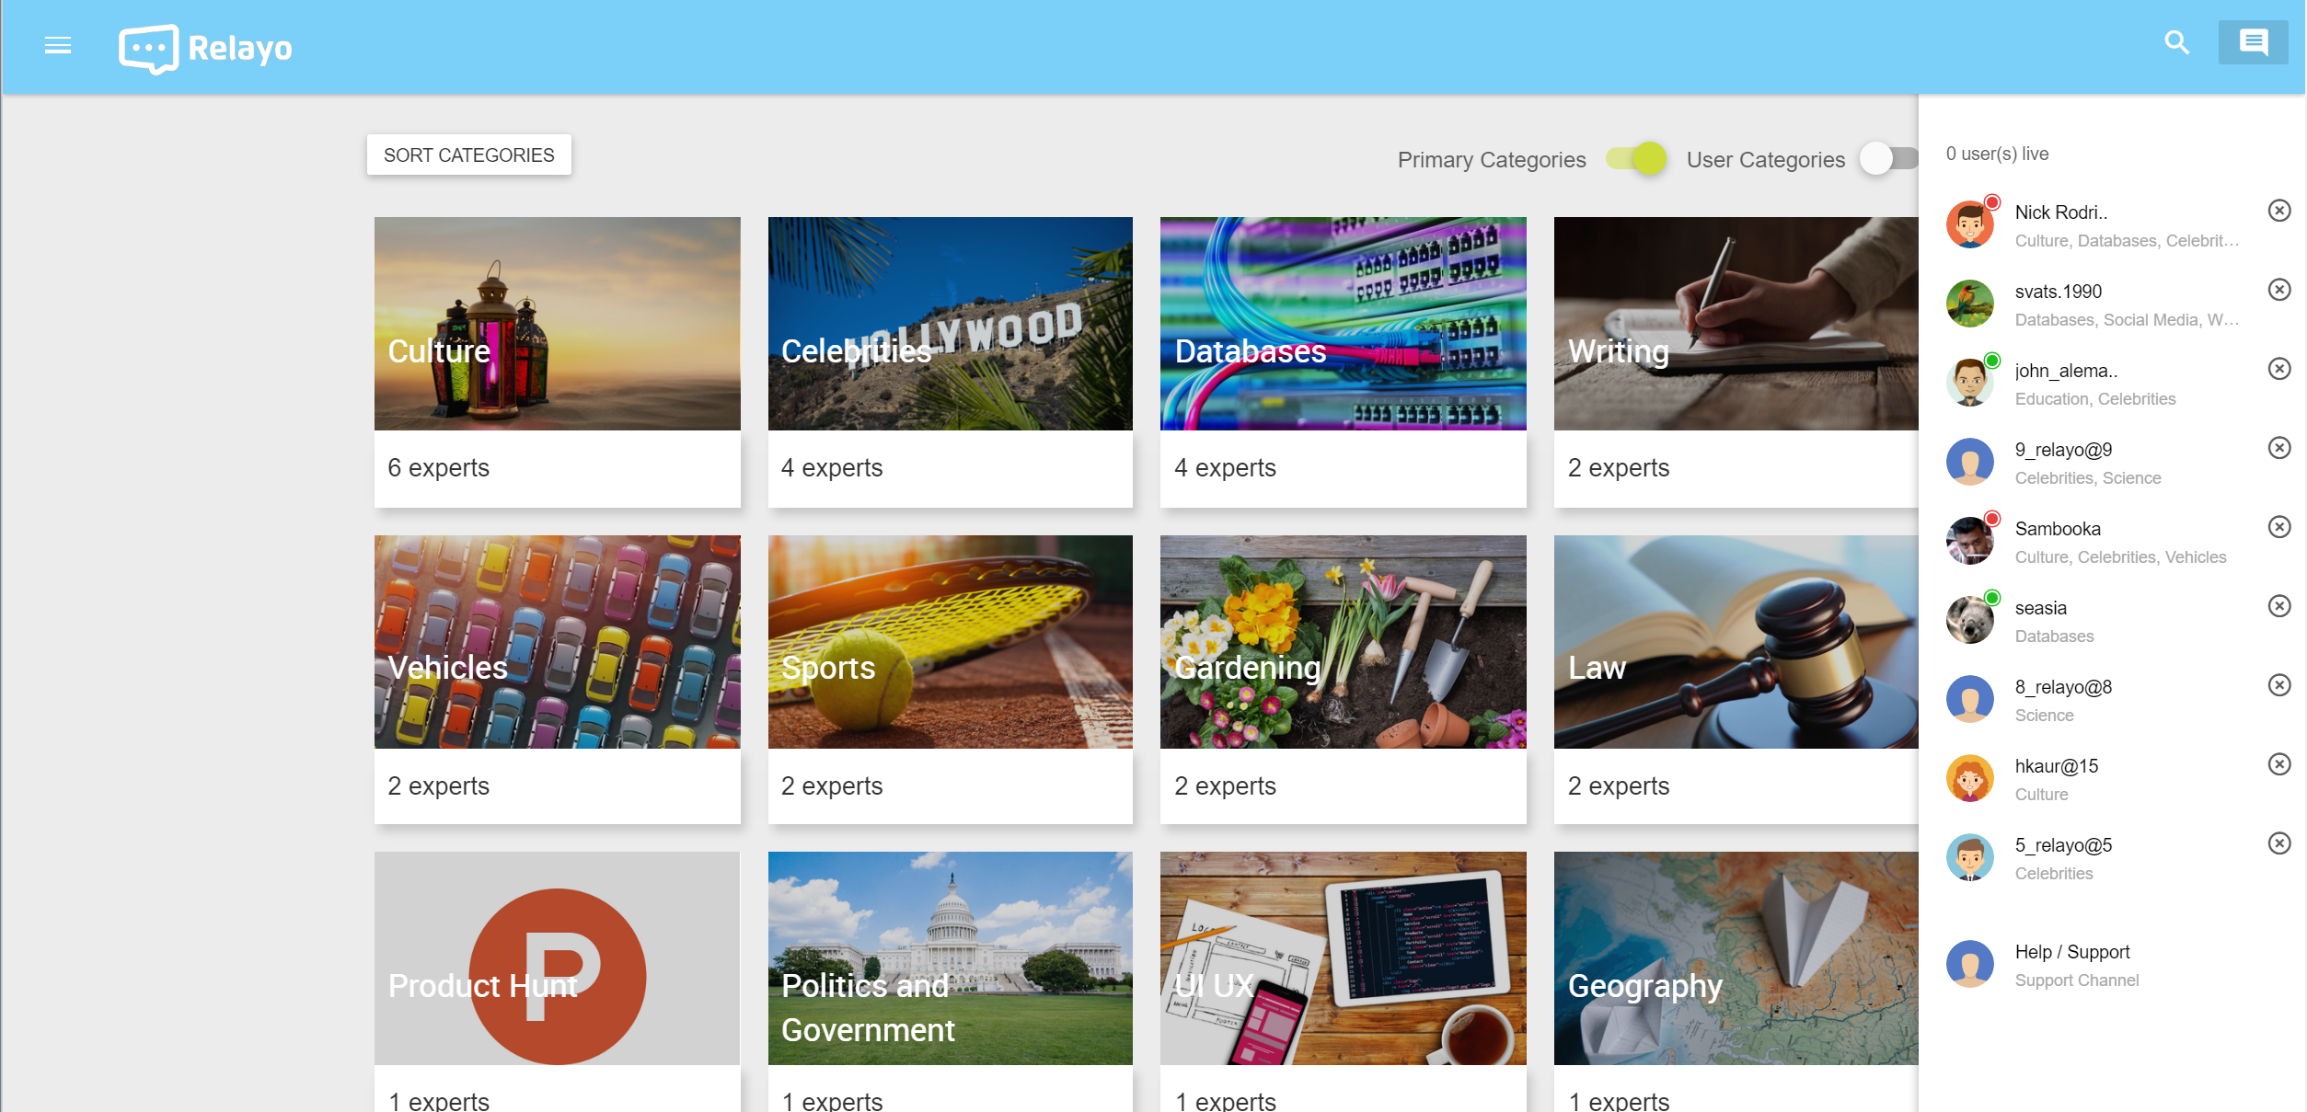
Task: Enable the User Categories switch
Action: click(x=1888, y=158)
